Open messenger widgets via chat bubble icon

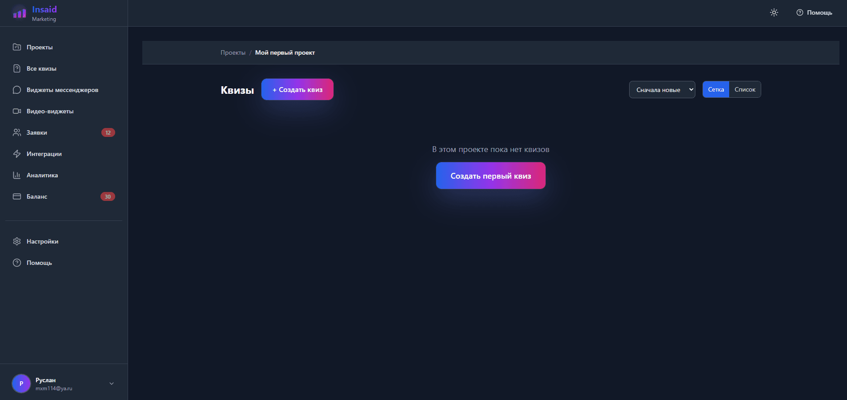pos(17,90)
